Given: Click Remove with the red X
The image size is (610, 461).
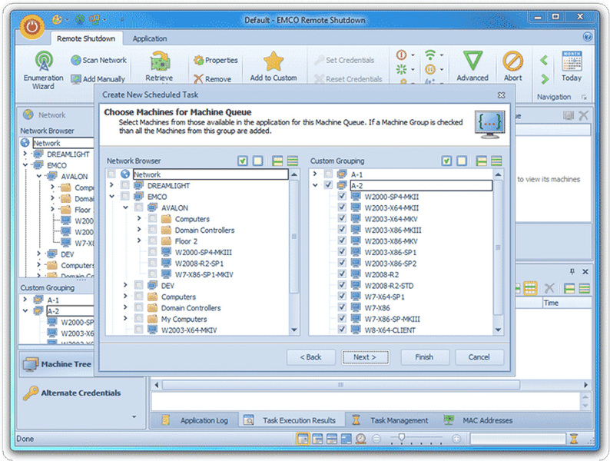Looking at the screenshot, I should point(212,79).
